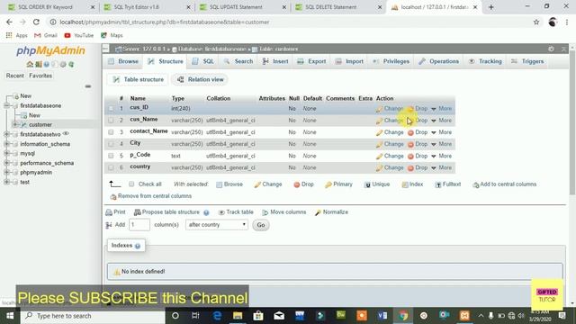Click Propose table structure help icon
The width and height of the screenshot is (576, 324).
click(206, 212)
